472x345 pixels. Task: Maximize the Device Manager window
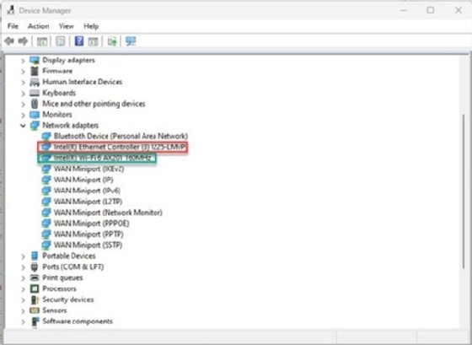(x=431, y=10)
